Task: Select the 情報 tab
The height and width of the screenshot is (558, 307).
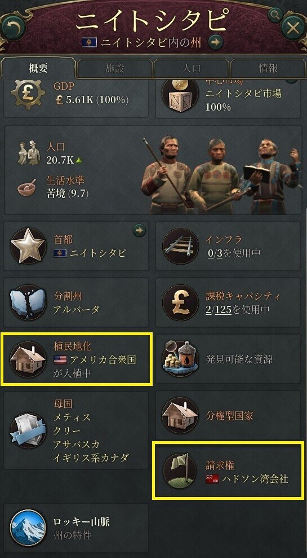Action: tap(268, 69)
